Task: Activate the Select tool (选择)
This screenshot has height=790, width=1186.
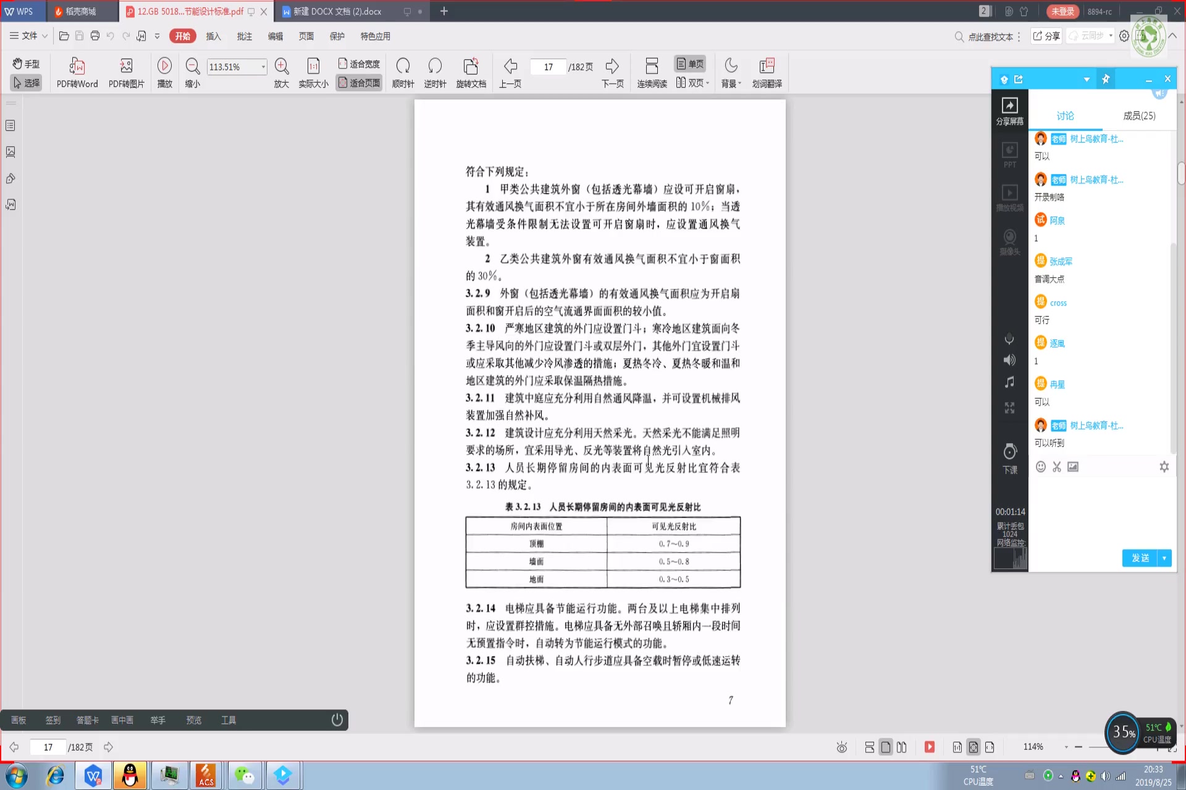Action: tap(26, 83)
